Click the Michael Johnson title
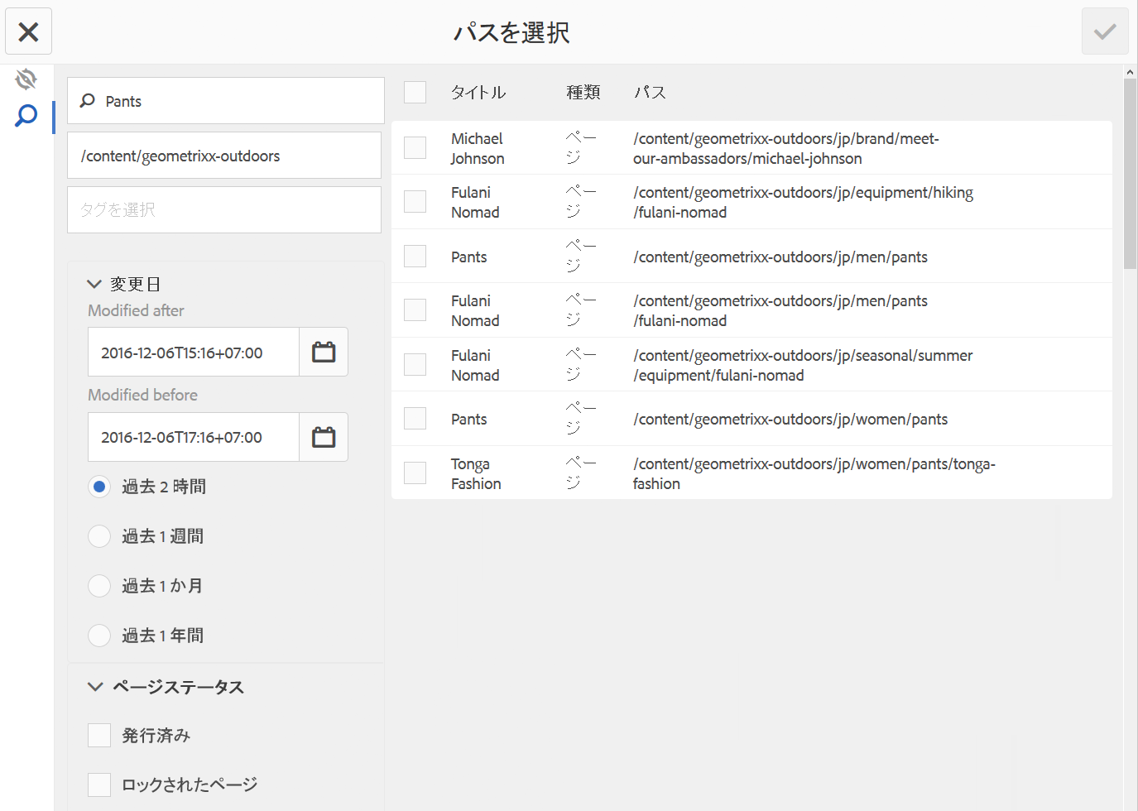Image resolution: width=1138 pixels, height=811 pixels. pyautogui.click(x=478, y=148)
